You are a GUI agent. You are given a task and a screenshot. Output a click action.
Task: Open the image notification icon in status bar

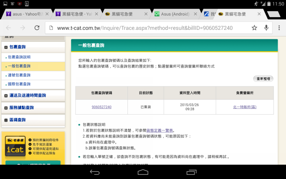tap(5, 4)
